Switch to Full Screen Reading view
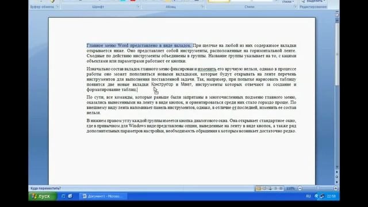Viewport: 368px width, 207px height. (264, 188)
